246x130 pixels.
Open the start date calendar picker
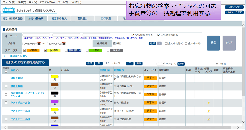pyautogui.click(x=39, y=44)
